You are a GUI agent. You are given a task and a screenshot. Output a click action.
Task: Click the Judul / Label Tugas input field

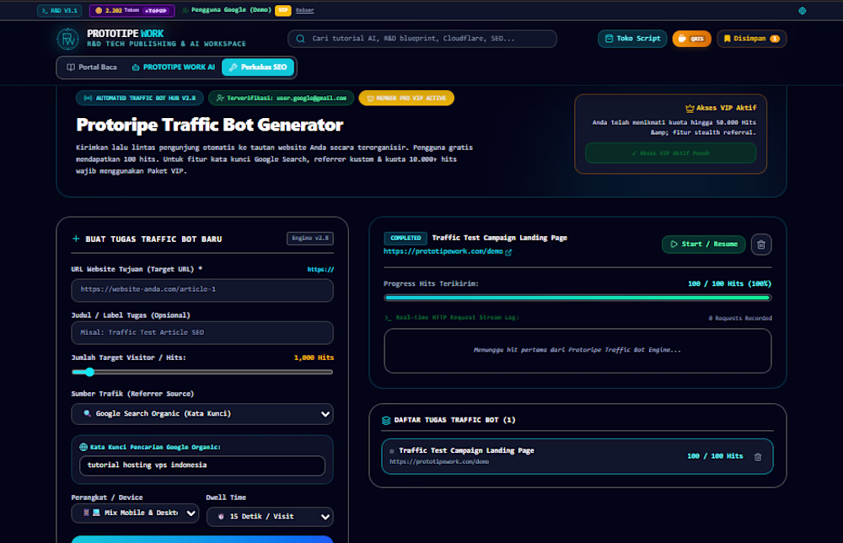pyautogui.click(x=202, y=333)
